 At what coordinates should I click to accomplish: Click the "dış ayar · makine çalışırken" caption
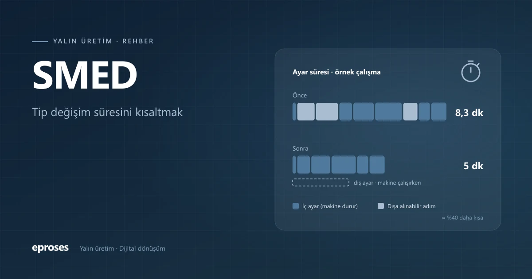tap(387, 182)
